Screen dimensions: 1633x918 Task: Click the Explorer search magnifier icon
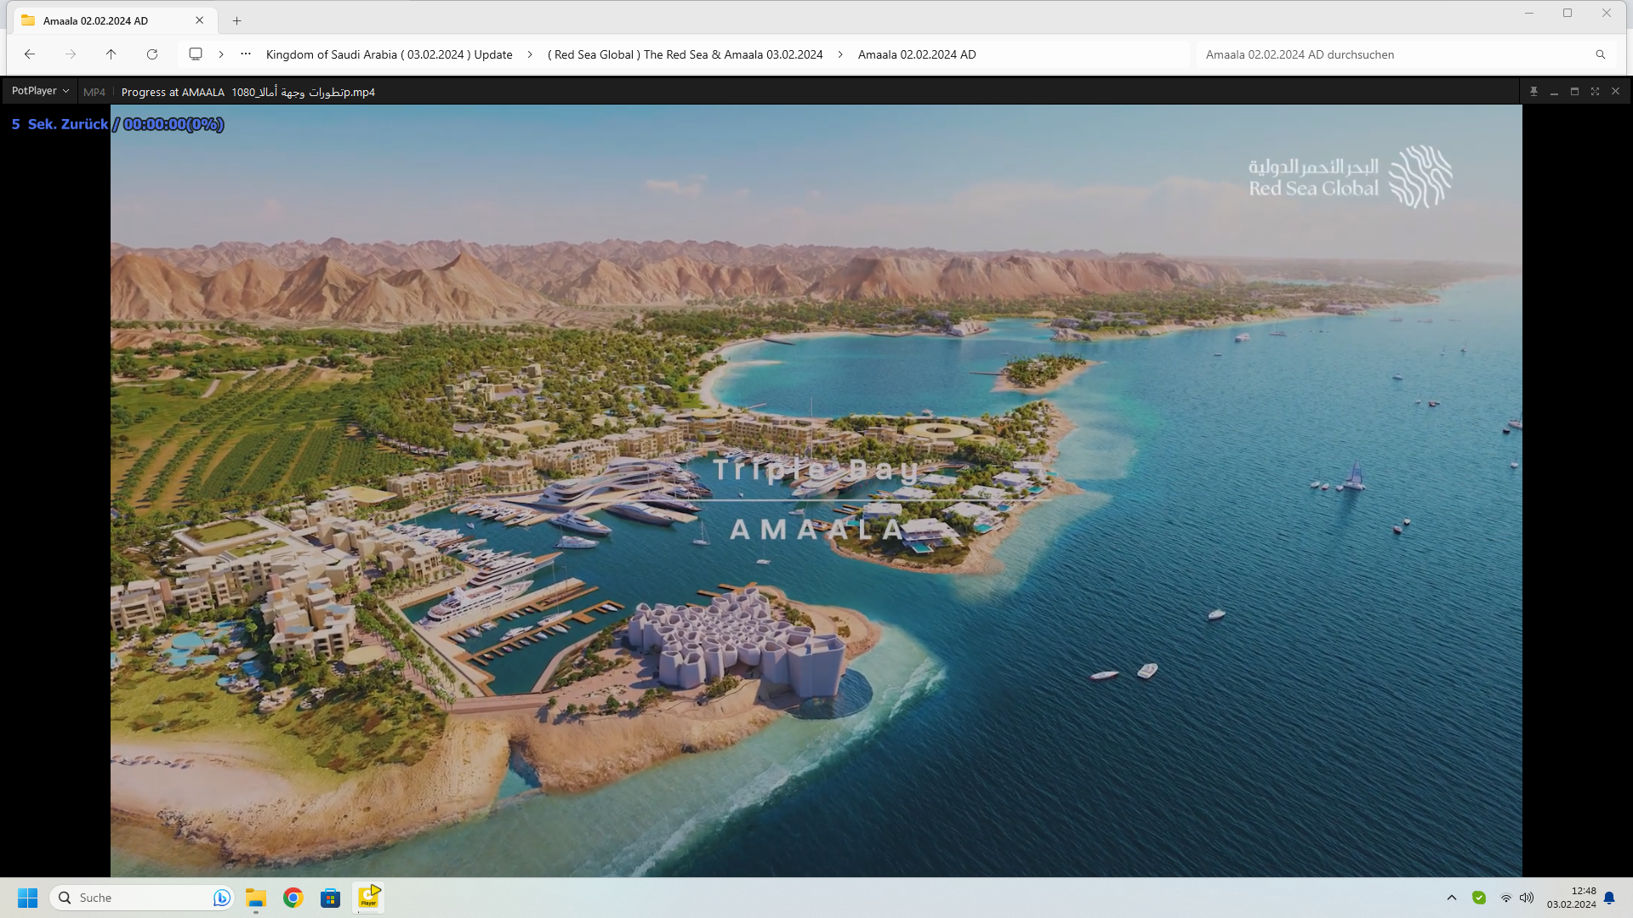[x=1601, y=54]
